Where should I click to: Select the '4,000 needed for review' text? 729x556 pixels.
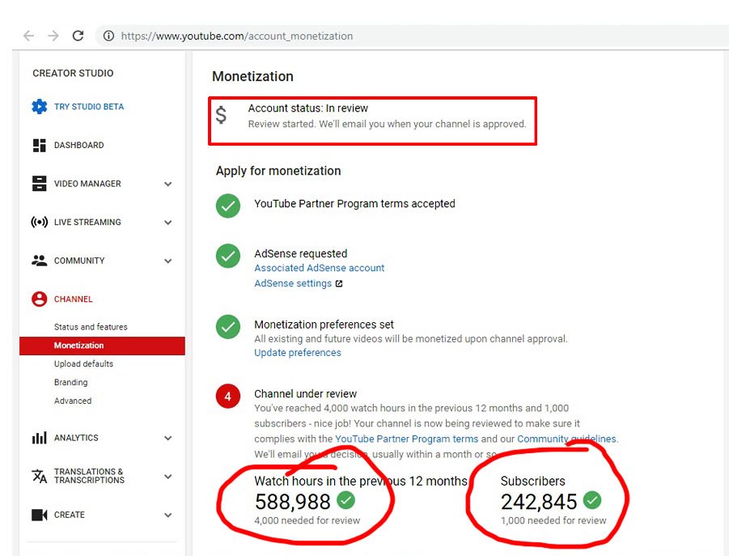click(x=307, y=520)
